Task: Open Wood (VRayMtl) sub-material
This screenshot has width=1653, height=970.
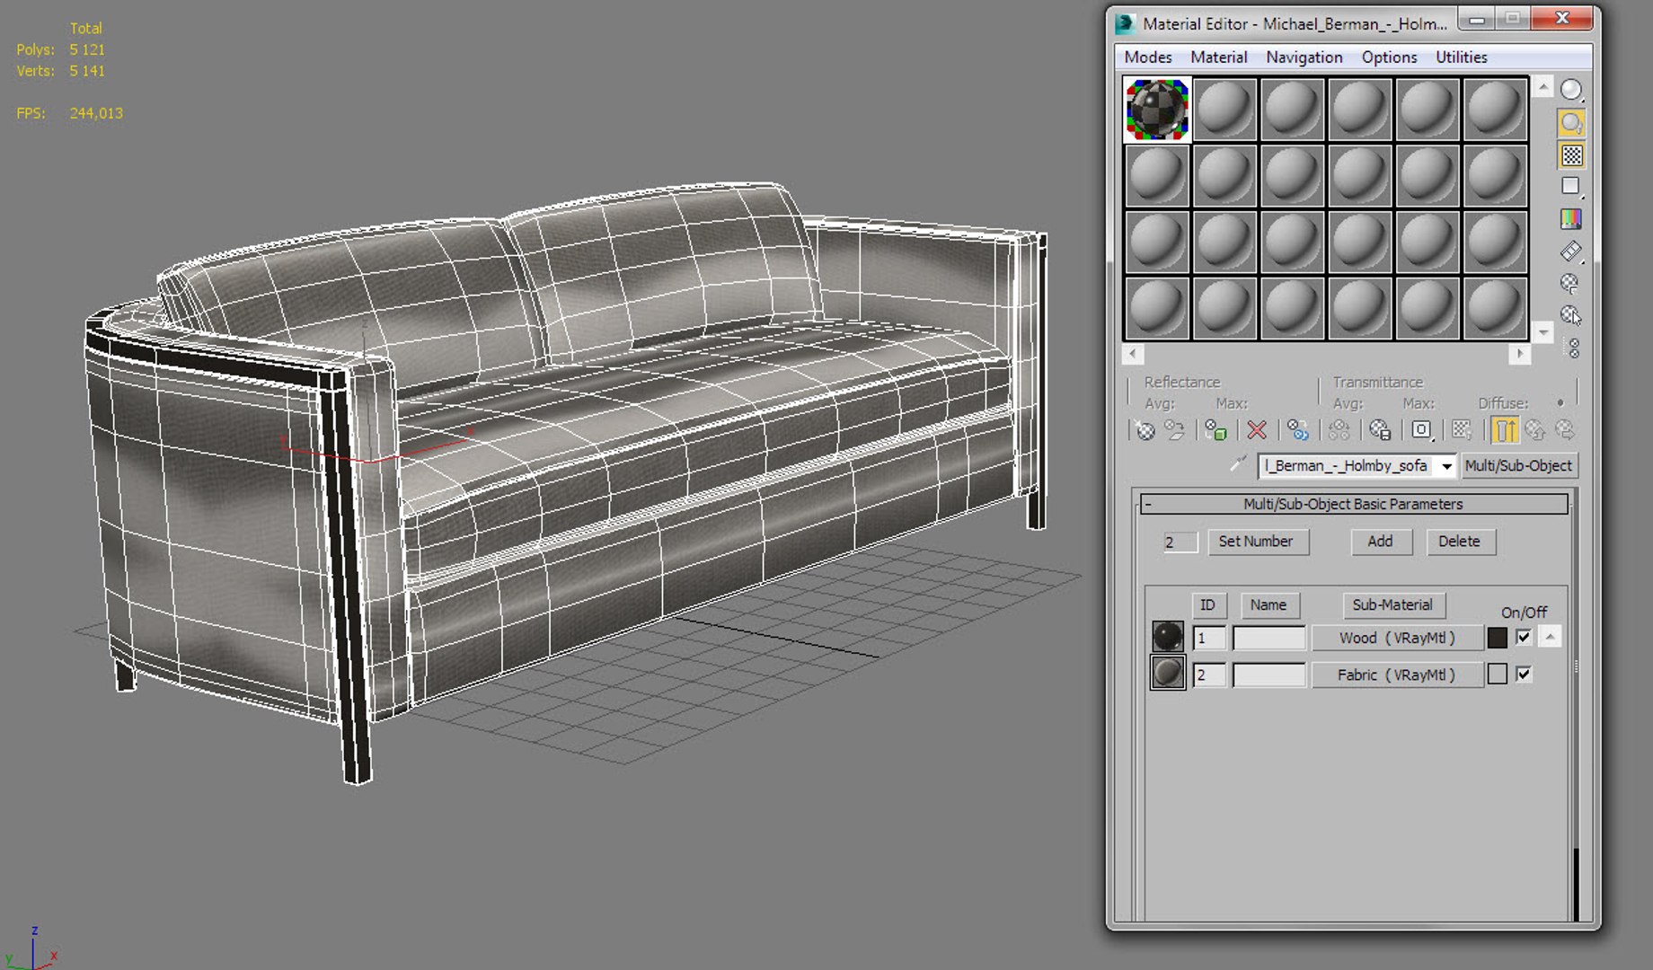Action: [x=1397, y=638]
